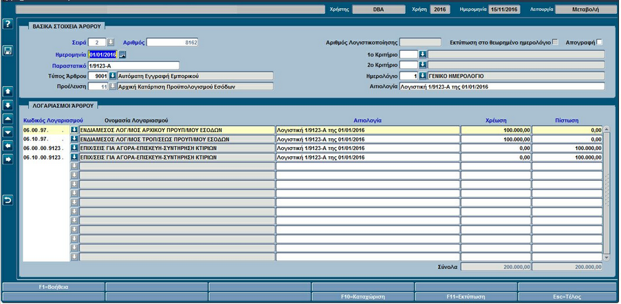Click ΕΝΔΙΑΜΕΣΟΣ ΛΟΓ/ΜΟΣ ΤΡΟΠ/ΣΕΩΣ ΠΡΟΥΠ/ΜΟΥ ΕΣΟΔΩΝ name
This screenshot has width=621, height=304.
point(177,139)
